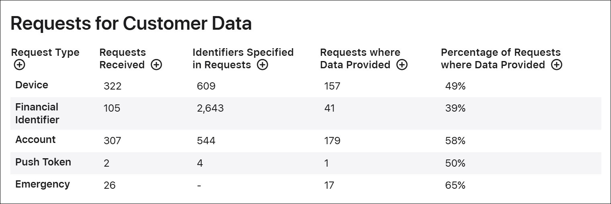611x204 pixels.
Task: Select the Account row label
Action: [35, 140]
